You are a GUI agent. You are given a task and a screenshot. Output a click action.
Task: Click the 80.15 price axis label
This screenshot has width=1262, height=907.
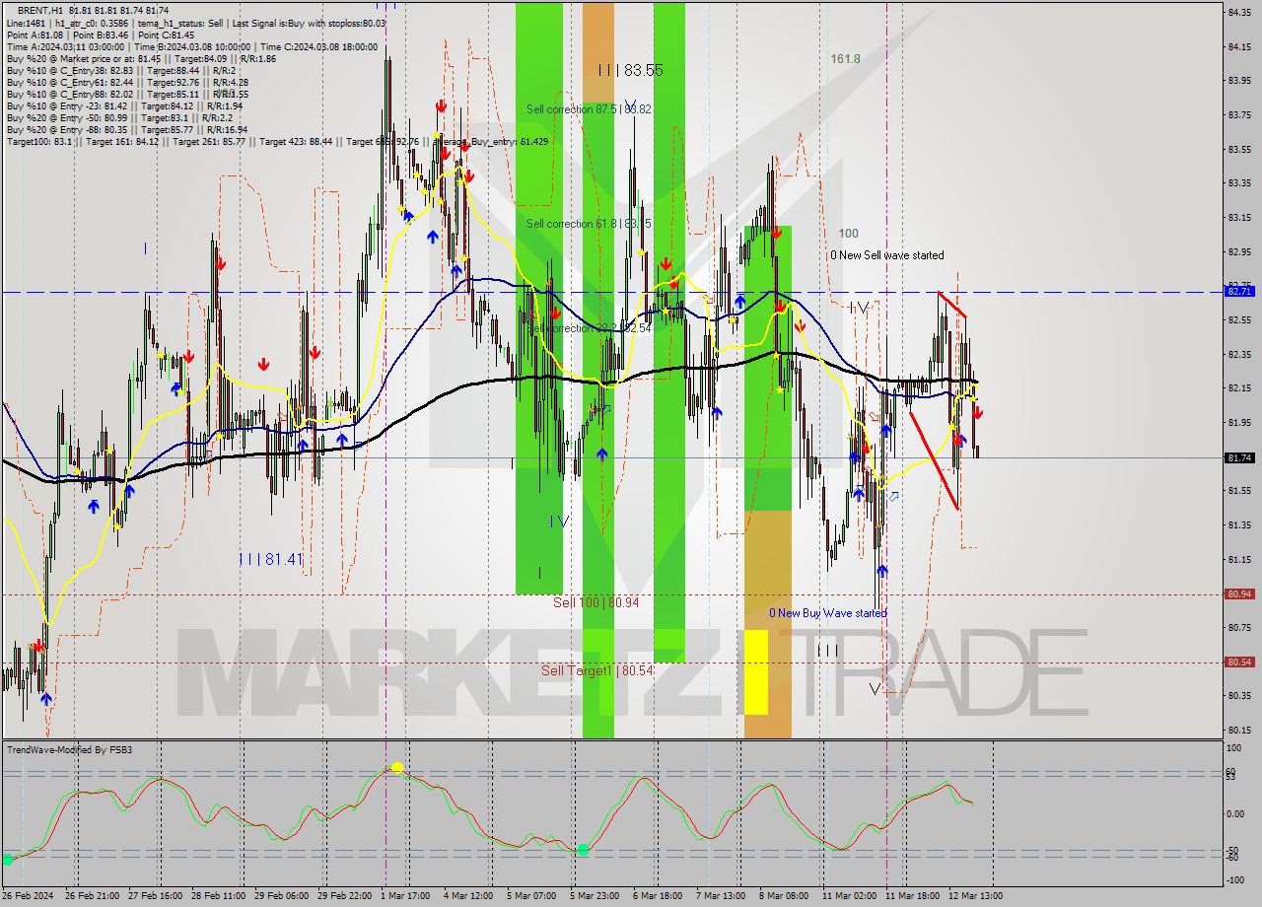pos(1238,731)
